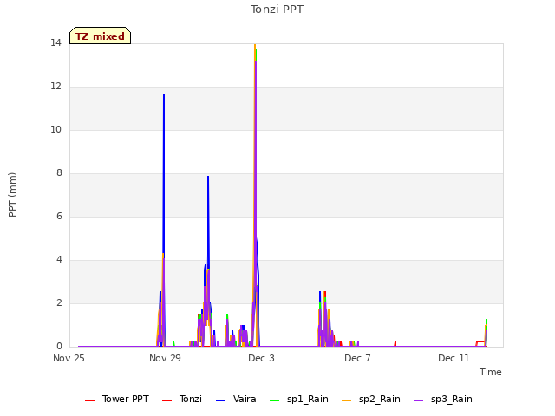
Task: Click the Dec 7 tick label
Action: (x=357, y=358)
